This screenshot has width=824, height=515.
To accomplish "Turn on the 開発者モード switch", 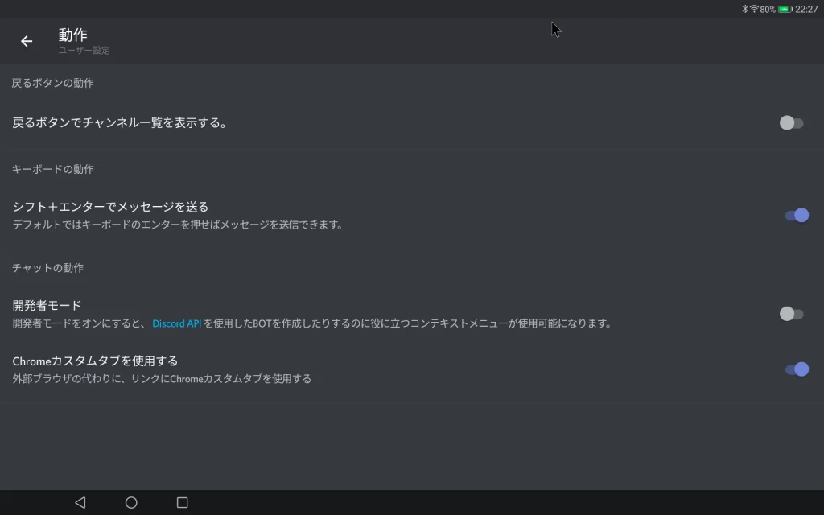I will pyautogui.click(x=791, y=314).
